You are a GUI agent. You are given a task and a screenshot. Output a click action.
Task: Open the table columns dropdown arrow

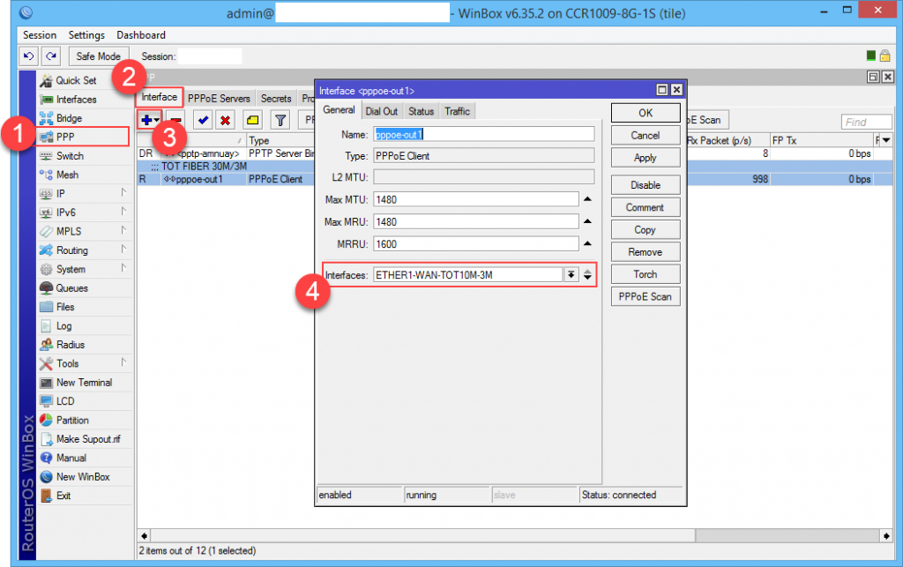coord(886,140)
